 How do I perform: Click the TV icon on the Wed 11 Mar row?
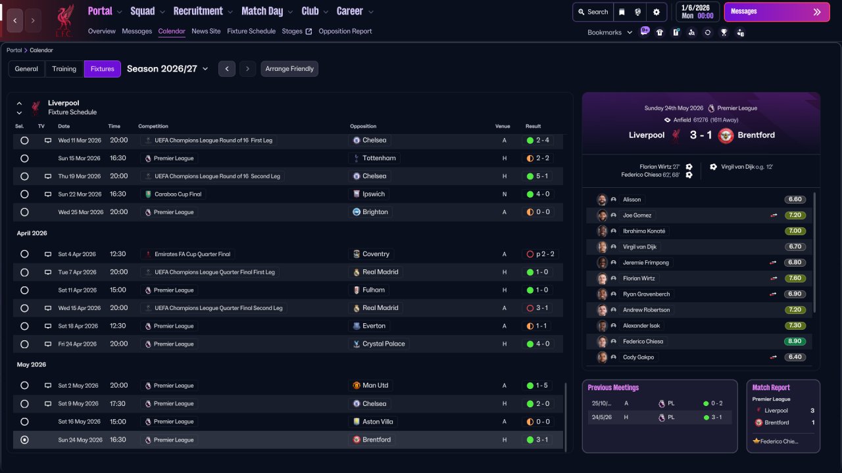[48, 141]
